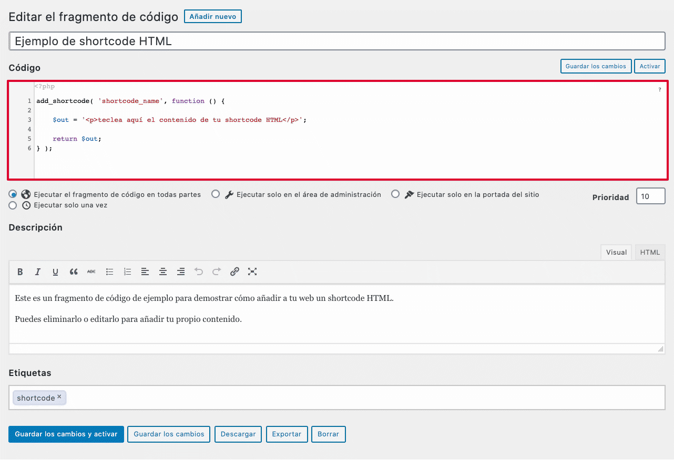This screenshot has width=674, height=460.
Task: Switch to the Visual editor tab
Action: point(616,252)
